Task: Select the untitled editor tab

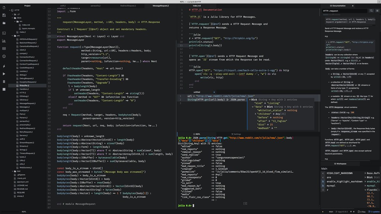Action: 197,92
